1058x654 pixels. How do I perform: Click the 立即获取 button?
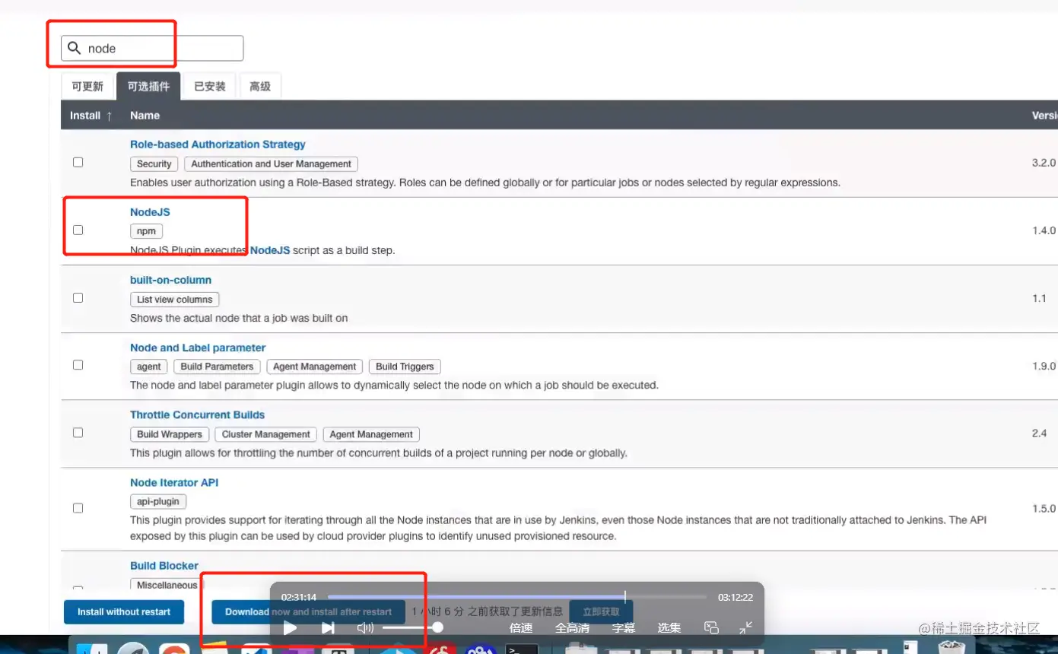pos(601,611)
